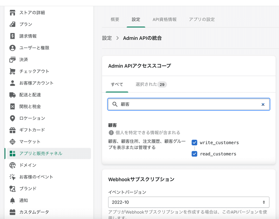Click the write_customers label text

pyautogui.click(x=219, y=143)
